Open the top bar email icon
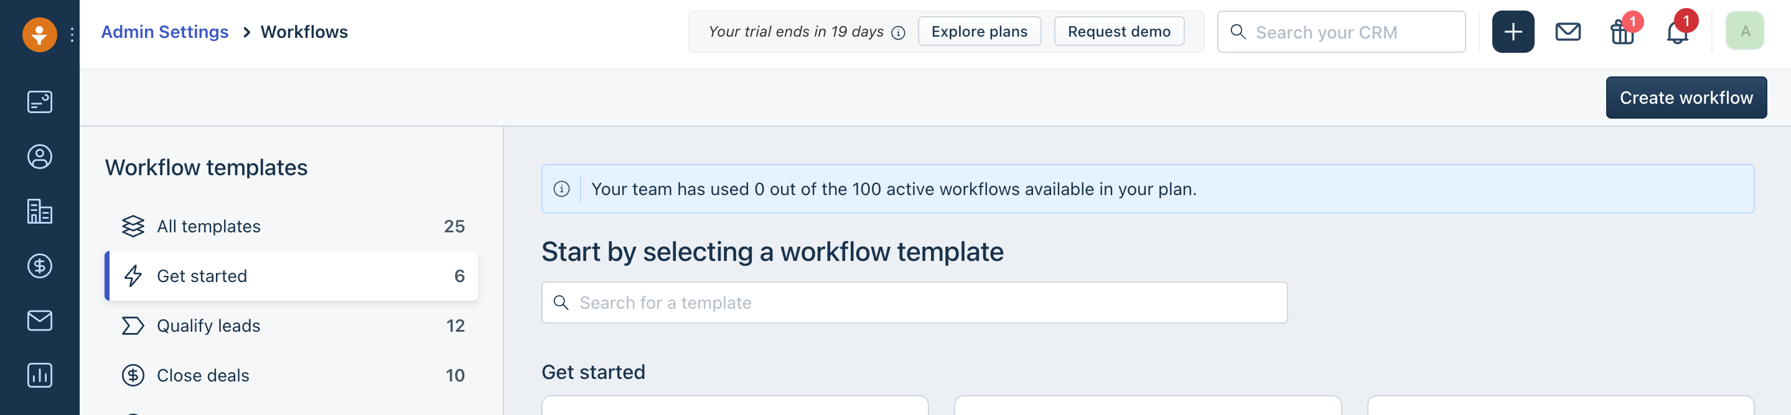 coord(1568,32)
